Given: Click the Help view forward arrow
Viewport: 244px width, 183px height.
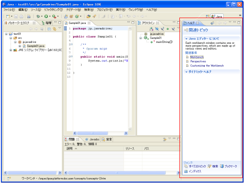Looking at the screenshot, I should tap(225, 23).
